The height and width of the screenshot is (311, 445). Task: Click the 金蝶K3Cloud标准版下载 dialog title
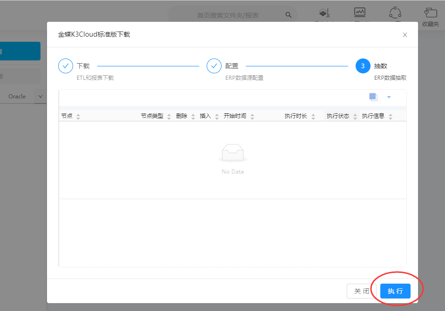coord(94,34)
